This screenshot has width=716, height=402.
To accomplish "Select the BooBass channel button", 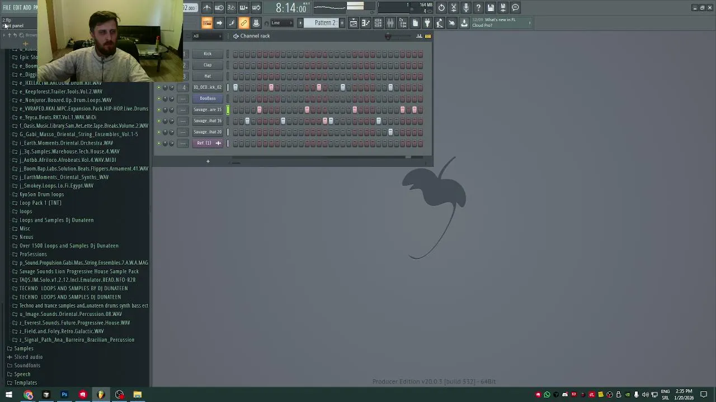I will [x=208, y=99].
